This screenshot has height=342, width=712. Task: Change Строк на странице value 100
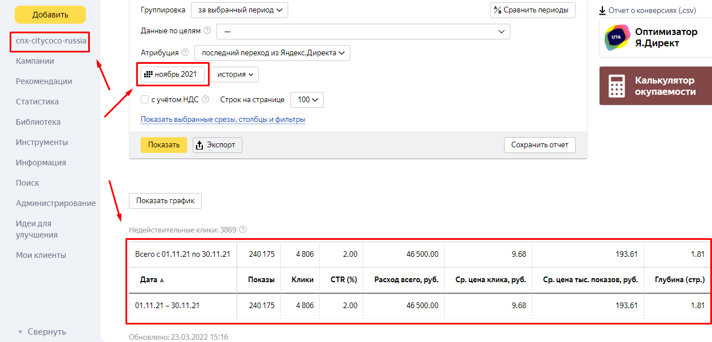coord(307,100)
